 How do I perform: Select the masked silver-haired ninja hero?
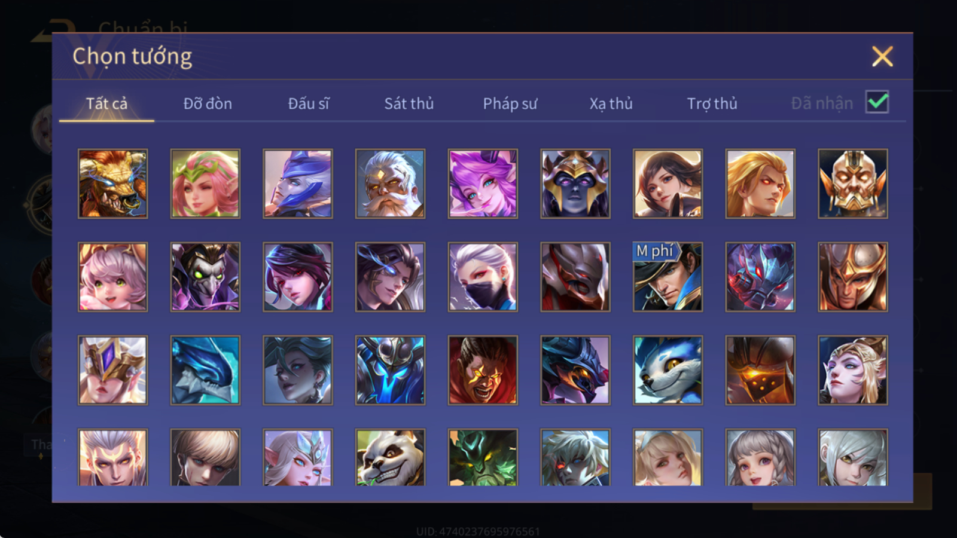click(x=483, y=277)
